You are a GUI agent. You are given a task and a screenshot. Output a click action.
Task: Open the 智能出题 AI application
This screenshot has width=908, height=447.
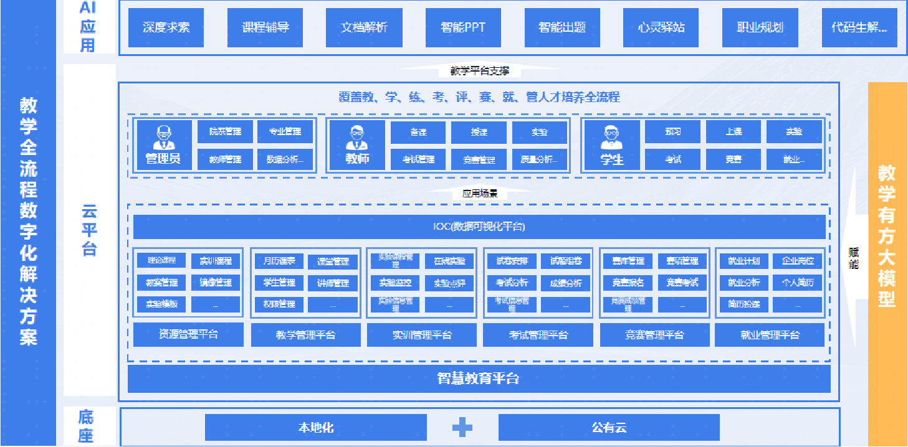click(561, 27)
